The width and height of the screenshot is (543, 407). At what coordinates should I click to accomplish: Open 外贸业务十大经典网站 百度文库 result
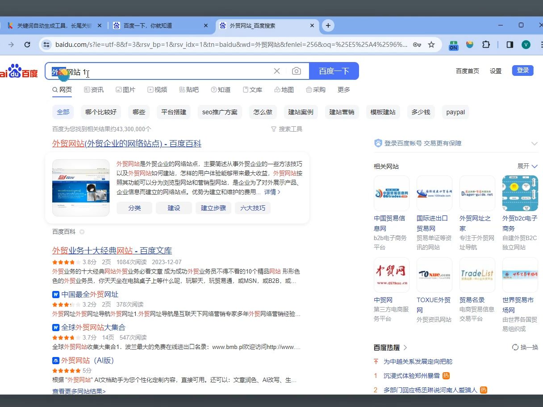click(x=112, y=251)
